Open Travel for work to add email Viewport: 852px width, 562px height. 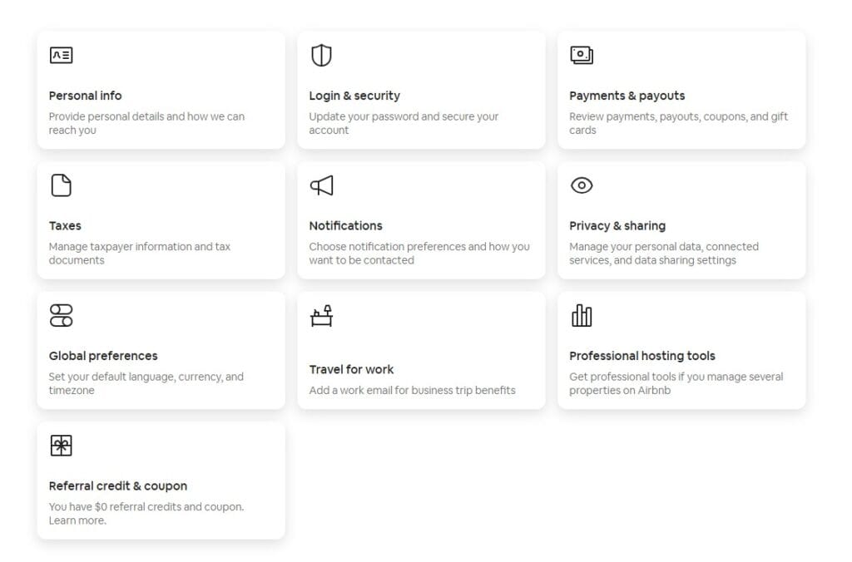pos(421,350)
